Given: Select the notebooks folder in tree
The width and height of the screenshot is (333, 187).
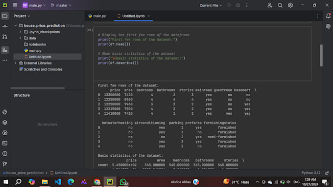Looking at the screenshot, I should 35,44.
